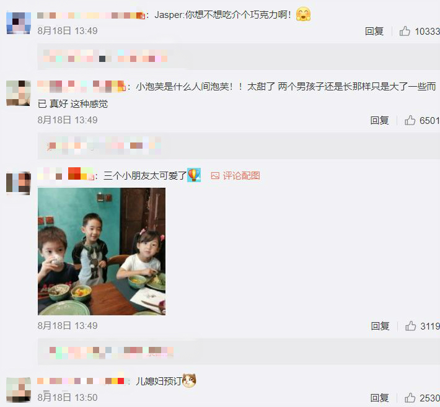Click the 评论配图 picture icon
440x407 pixels.
coord(215,176)
